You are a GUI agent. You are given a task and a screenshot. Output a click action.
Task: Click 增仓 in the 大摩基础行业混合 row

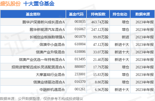pyautogui.click(x=126, y=75)
